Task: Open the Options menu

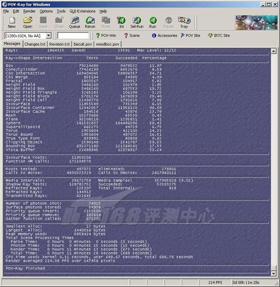Action: pos(46,11)
